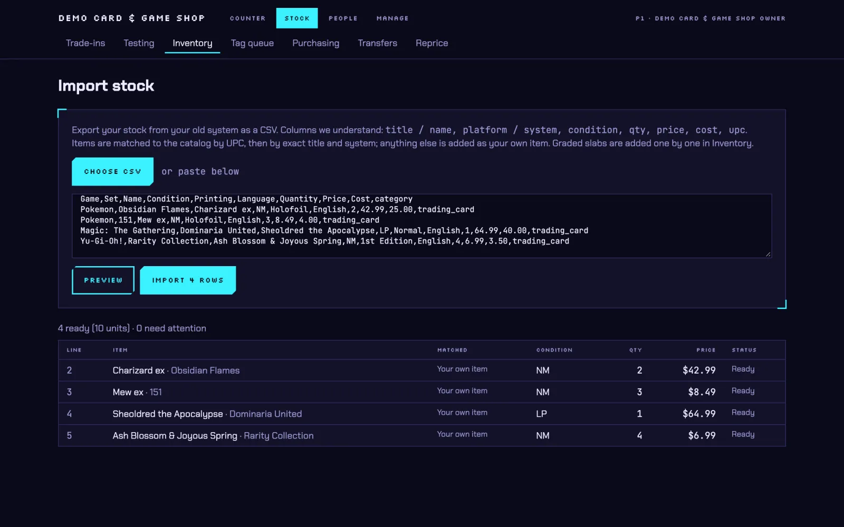Click the $64.99 price cell
This screenshot has height=527, width=844.
pos(699,414)
